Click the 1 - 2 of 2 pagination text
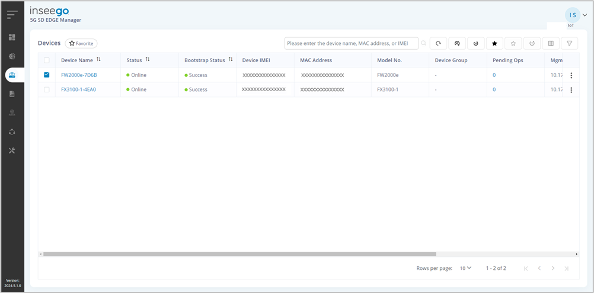594x293 pixels. [x=496, y=268]
